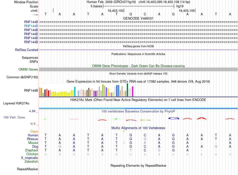238x175 pixels.
Task: Click the Gaps label in the Multiz alignment
Action: click(34, 131)
